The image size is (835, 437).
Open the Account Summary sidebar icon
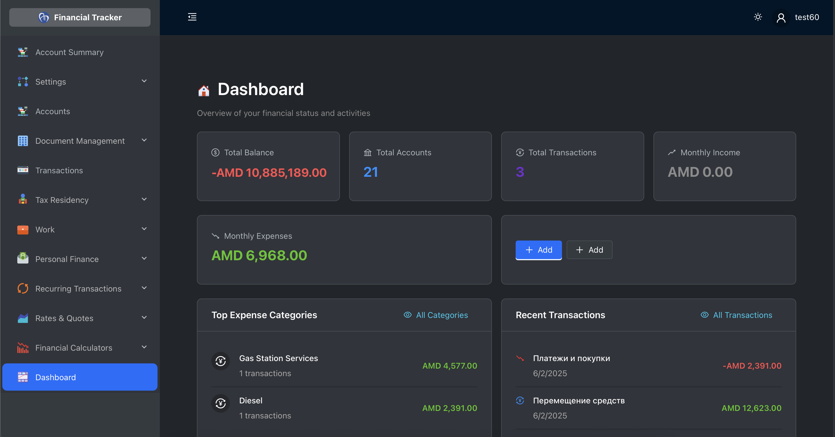point(22,52)
